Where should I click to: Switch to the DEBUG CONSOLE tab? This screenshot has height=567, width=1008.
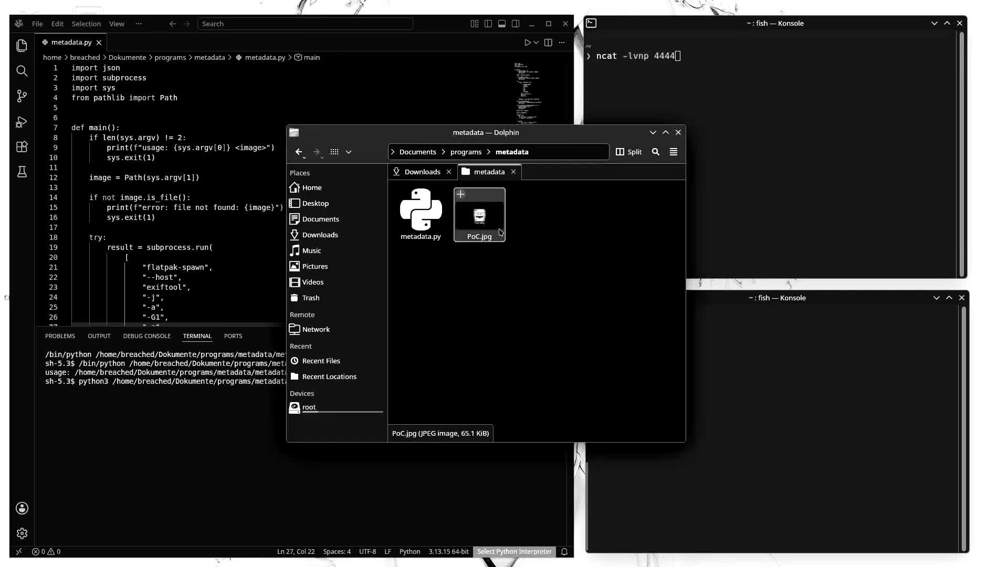[147, 336]
